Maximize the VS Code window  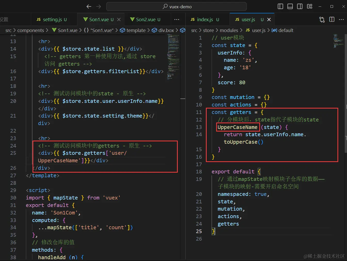tap(332, 6)
